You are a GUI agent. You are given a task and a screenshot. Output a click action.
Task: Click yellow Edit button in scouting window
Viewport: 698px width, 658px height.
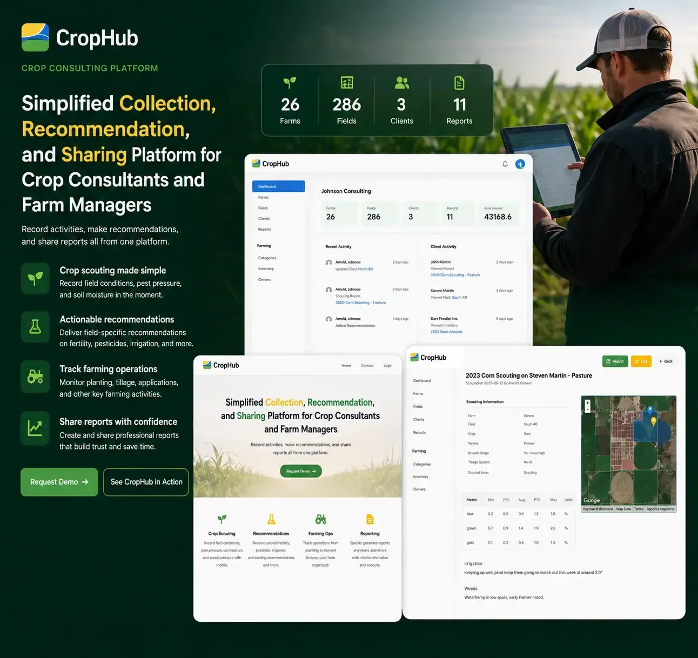(x=641, y=361)
